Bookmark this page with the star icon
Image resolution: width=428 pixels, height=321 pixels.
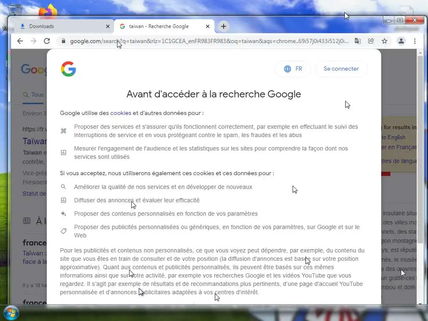tap(385, 41)
